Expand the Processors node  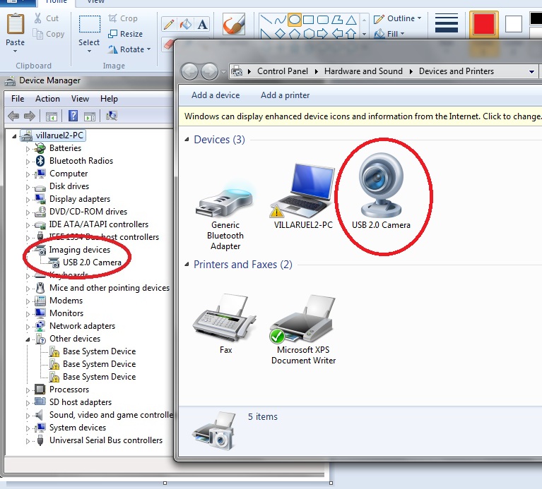tap(28, 390)
